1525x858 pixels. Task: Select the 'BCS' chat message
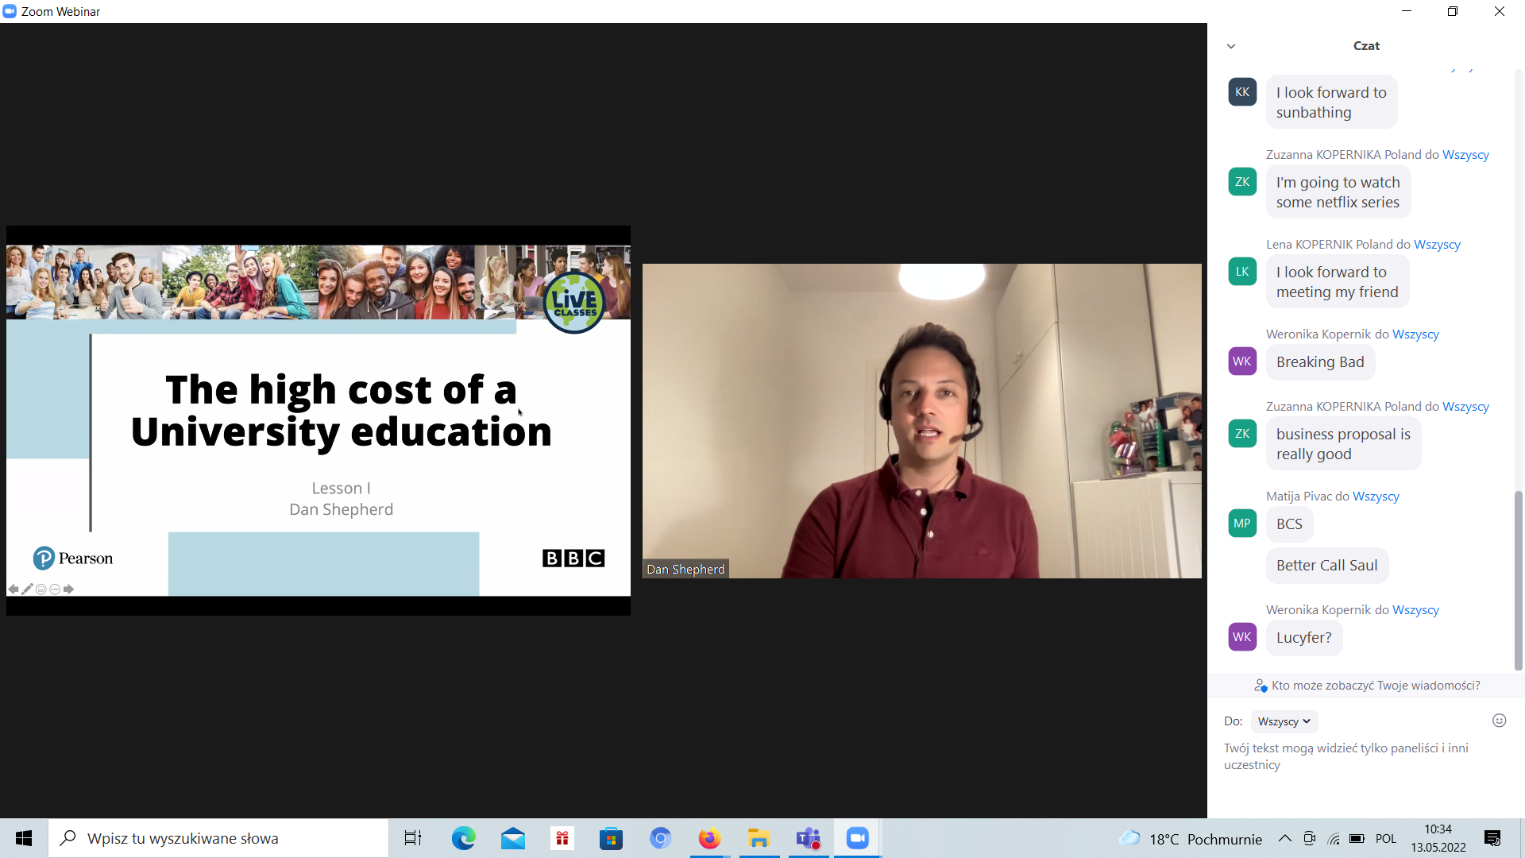pyautogui.click(x=1289, y=524)
